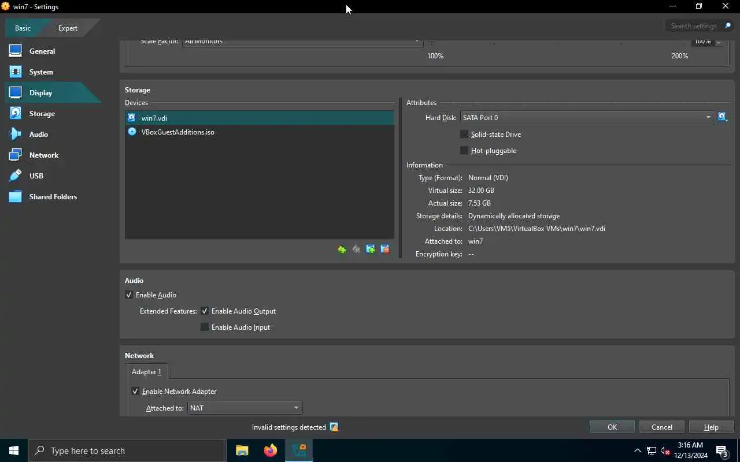Click the 7.53 GB actual size value

coord(479,203)
